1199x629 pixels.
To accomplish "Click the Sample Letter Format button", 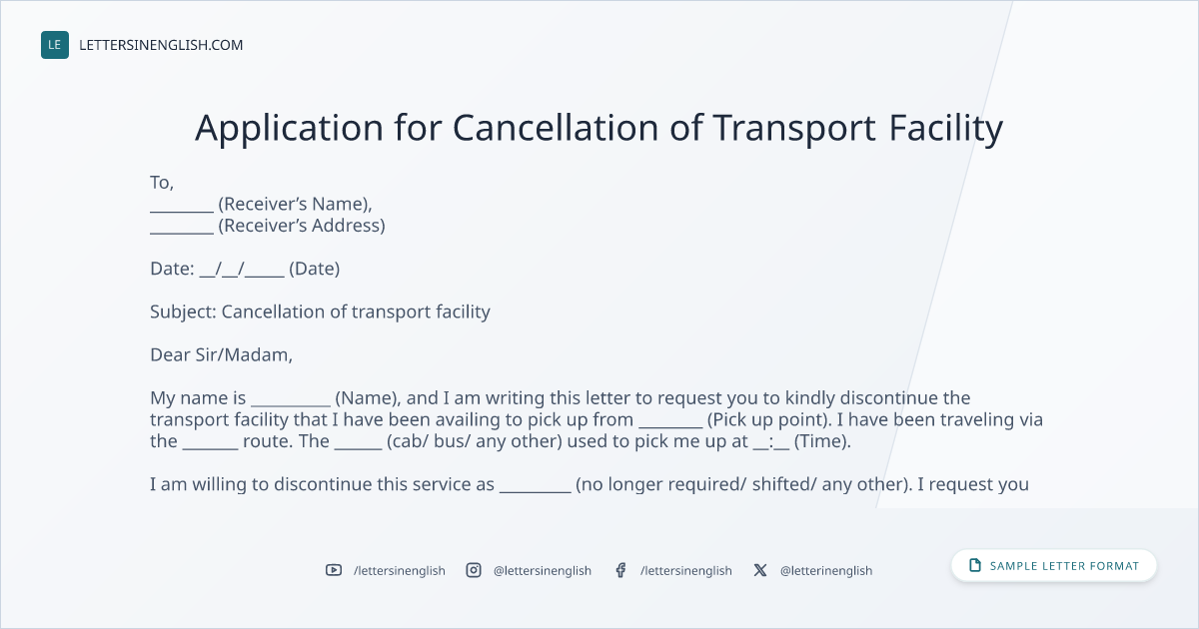I will 1054,565.
